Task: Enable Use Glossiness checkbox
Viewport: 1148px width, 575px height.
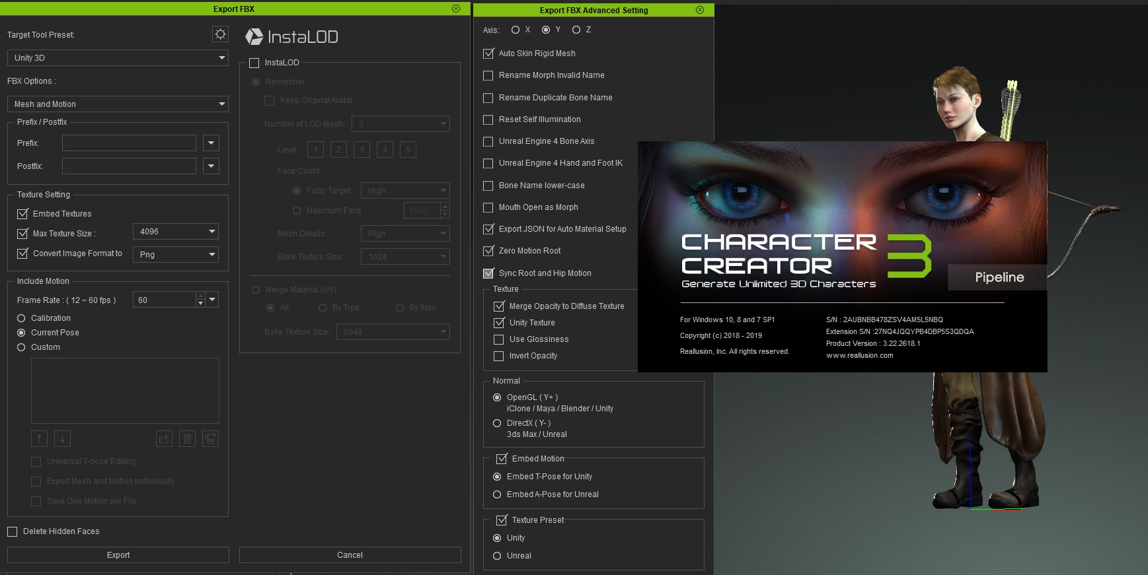Action: click(499, 340)
